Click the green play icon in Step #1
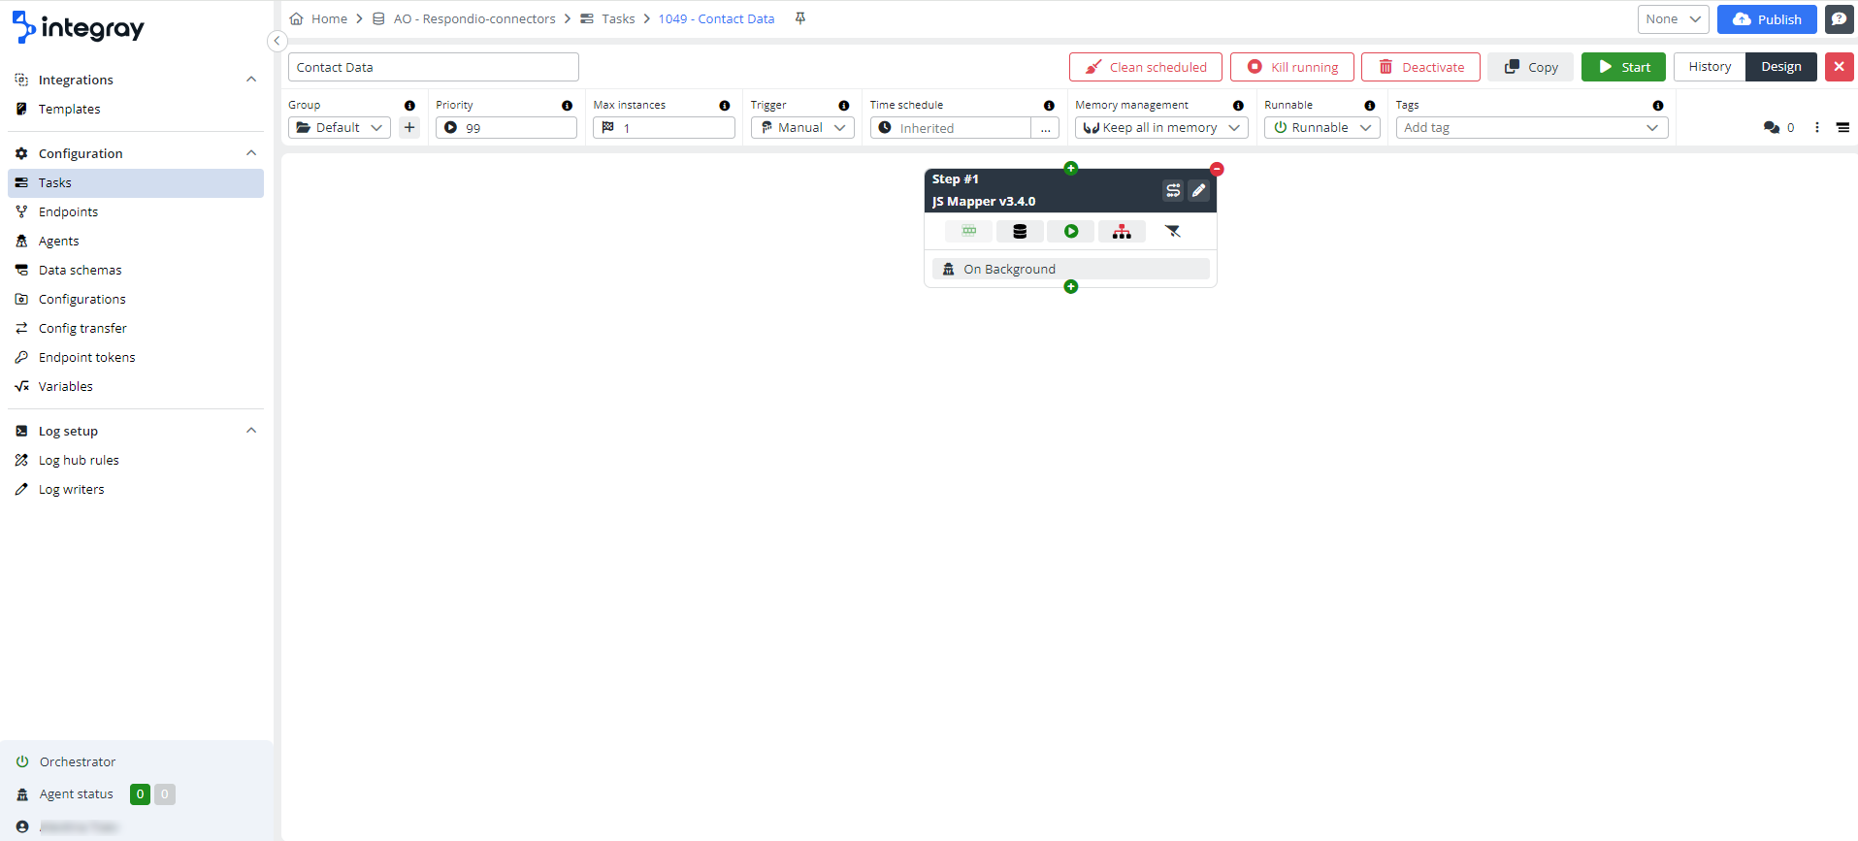Screen dimensions: 1858x841 (1071, 232)
